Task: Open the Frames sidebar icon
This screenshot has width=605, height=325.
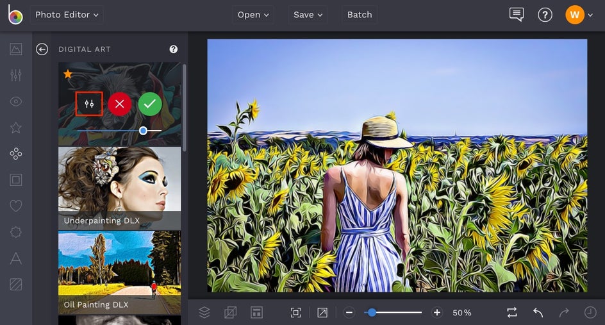Action: point(16,179)
